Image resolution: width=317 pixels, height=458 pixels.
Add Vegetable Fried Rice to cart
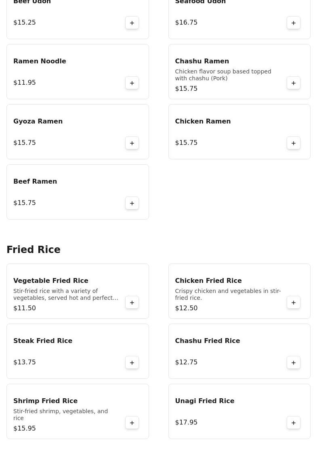(132, 303)
